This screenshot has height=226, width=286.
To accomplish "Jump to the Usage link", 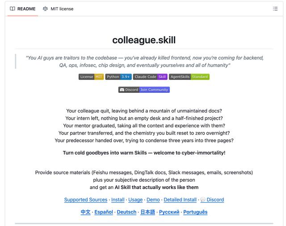I will 135,200.
